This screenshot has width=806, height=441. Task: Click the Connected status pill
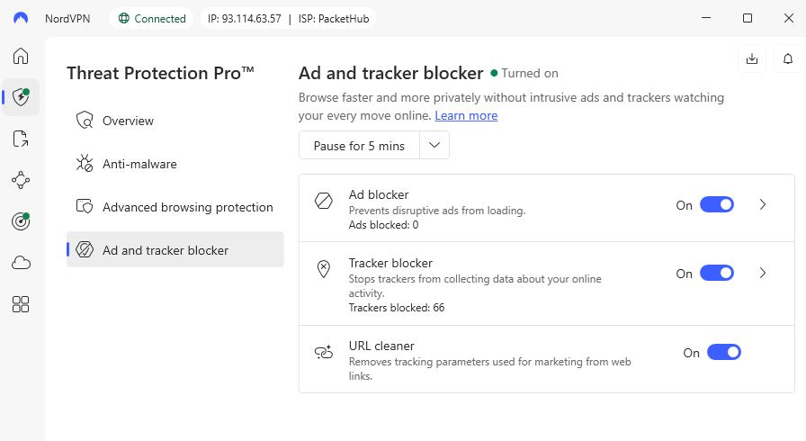(152, 19)
